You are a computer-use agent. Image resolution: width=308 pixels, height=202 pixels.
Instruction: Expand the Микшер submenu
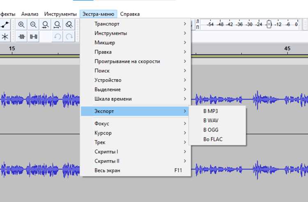(x=136, y=42)
